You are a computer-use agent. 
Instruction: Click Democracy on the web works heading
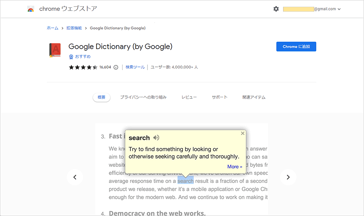pos(157,213)
